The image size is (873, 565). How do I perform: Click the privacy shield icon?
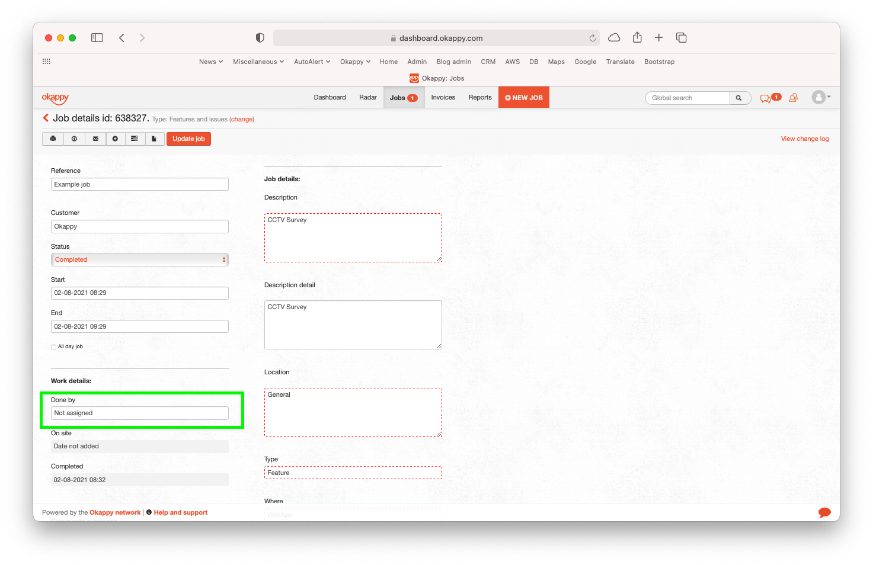coord(260,38)
